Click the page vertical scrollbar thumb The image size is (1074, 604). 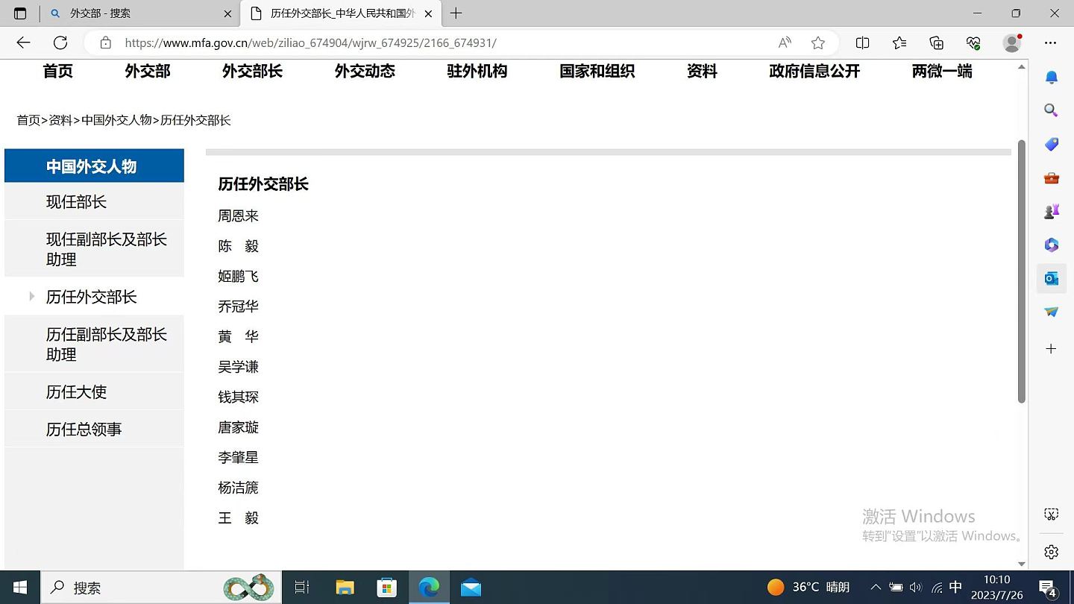(x=1022, y=271)
